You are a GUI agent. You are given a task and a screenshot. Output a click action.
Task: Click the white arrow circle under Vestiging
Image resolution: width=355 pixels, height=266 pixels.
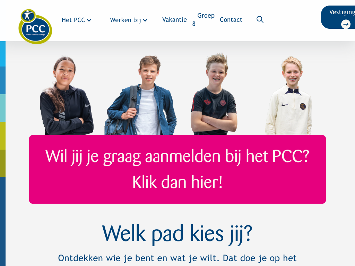[346, 24]
